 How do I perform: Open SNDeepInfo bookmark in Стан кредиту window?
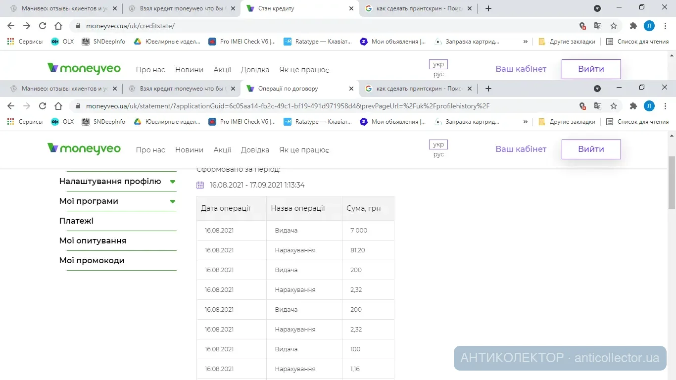[103, 42]
